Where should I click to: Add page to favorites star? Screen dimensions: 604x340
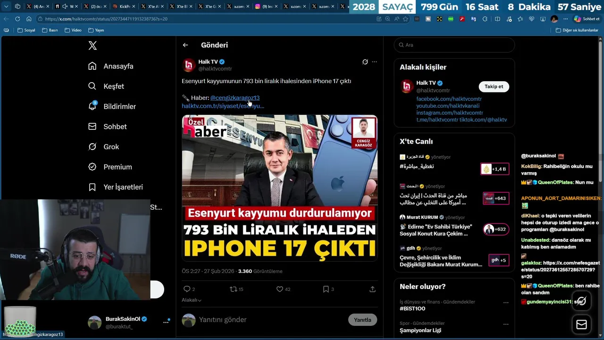405,19
